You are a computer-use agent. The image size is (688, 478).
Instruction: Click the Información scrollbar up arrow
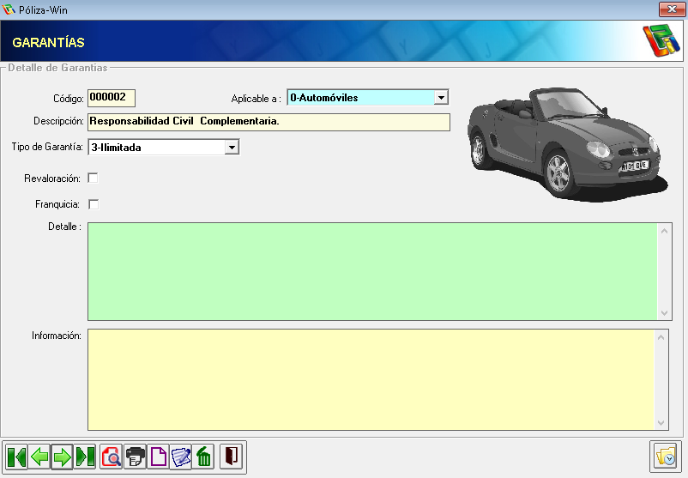661,337
